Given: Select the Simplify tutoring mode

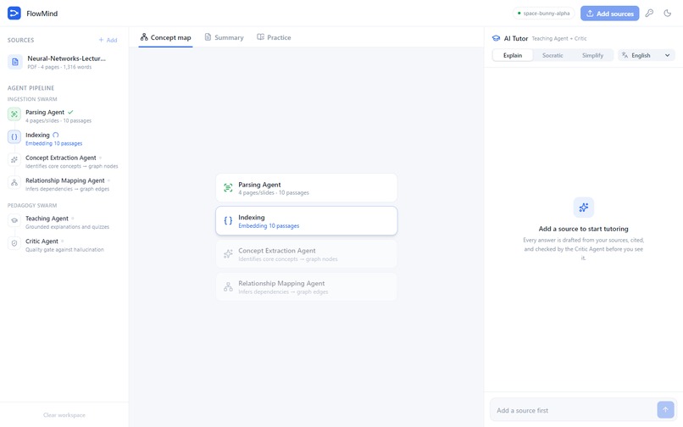Looking at the screenshot, I should 592,55.
